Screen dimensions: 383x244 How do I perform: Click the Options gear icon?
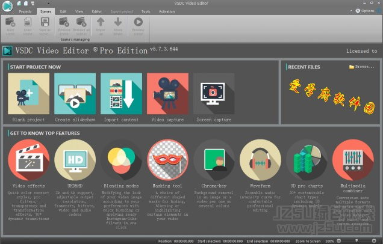[x=358, y=11]
